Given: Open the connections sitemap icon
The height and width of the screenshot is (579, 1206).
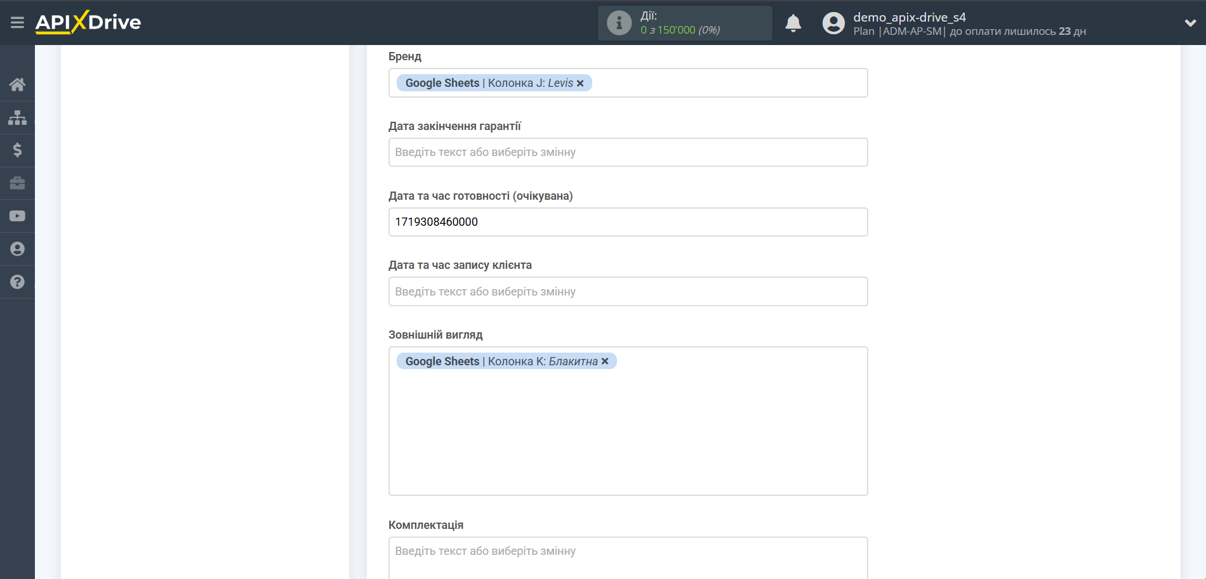Looking at the screenshot, I should click(17, 117).
